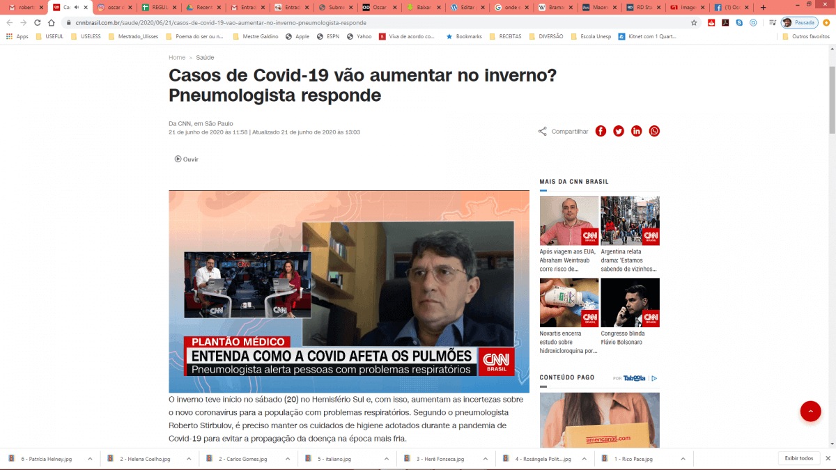The width and height of the screenshot is (836, 470).
Task: Switch to the REGUL spreadsheet tab
Action: point(160,8)
